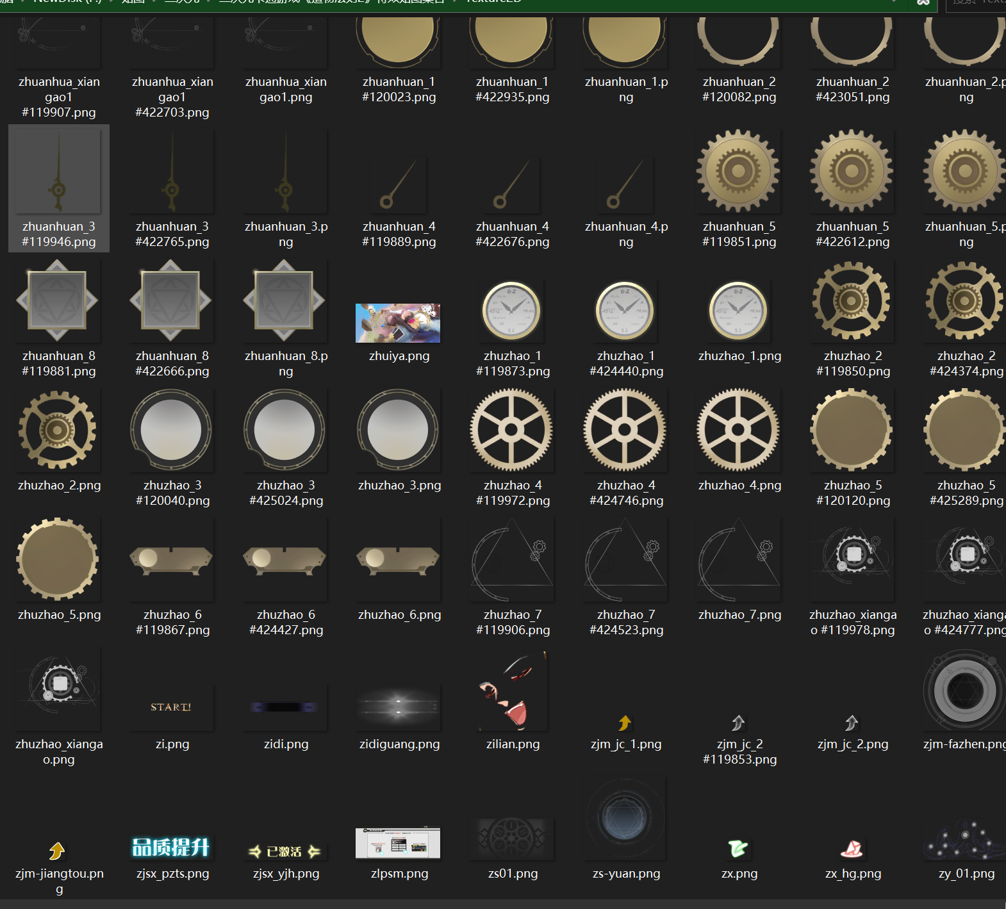Select spoked gear zhuzhao_4 #119972.png

[511, 430]
